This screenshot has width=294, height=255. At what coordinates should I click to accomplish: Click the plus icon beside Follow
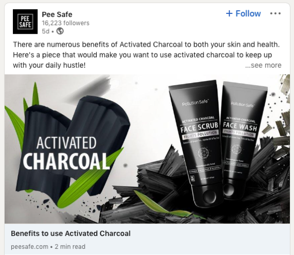tap(229, 13)
